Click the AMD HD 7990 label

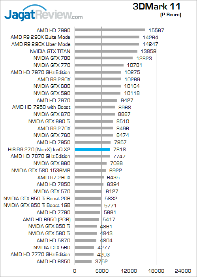pos(53,30)
